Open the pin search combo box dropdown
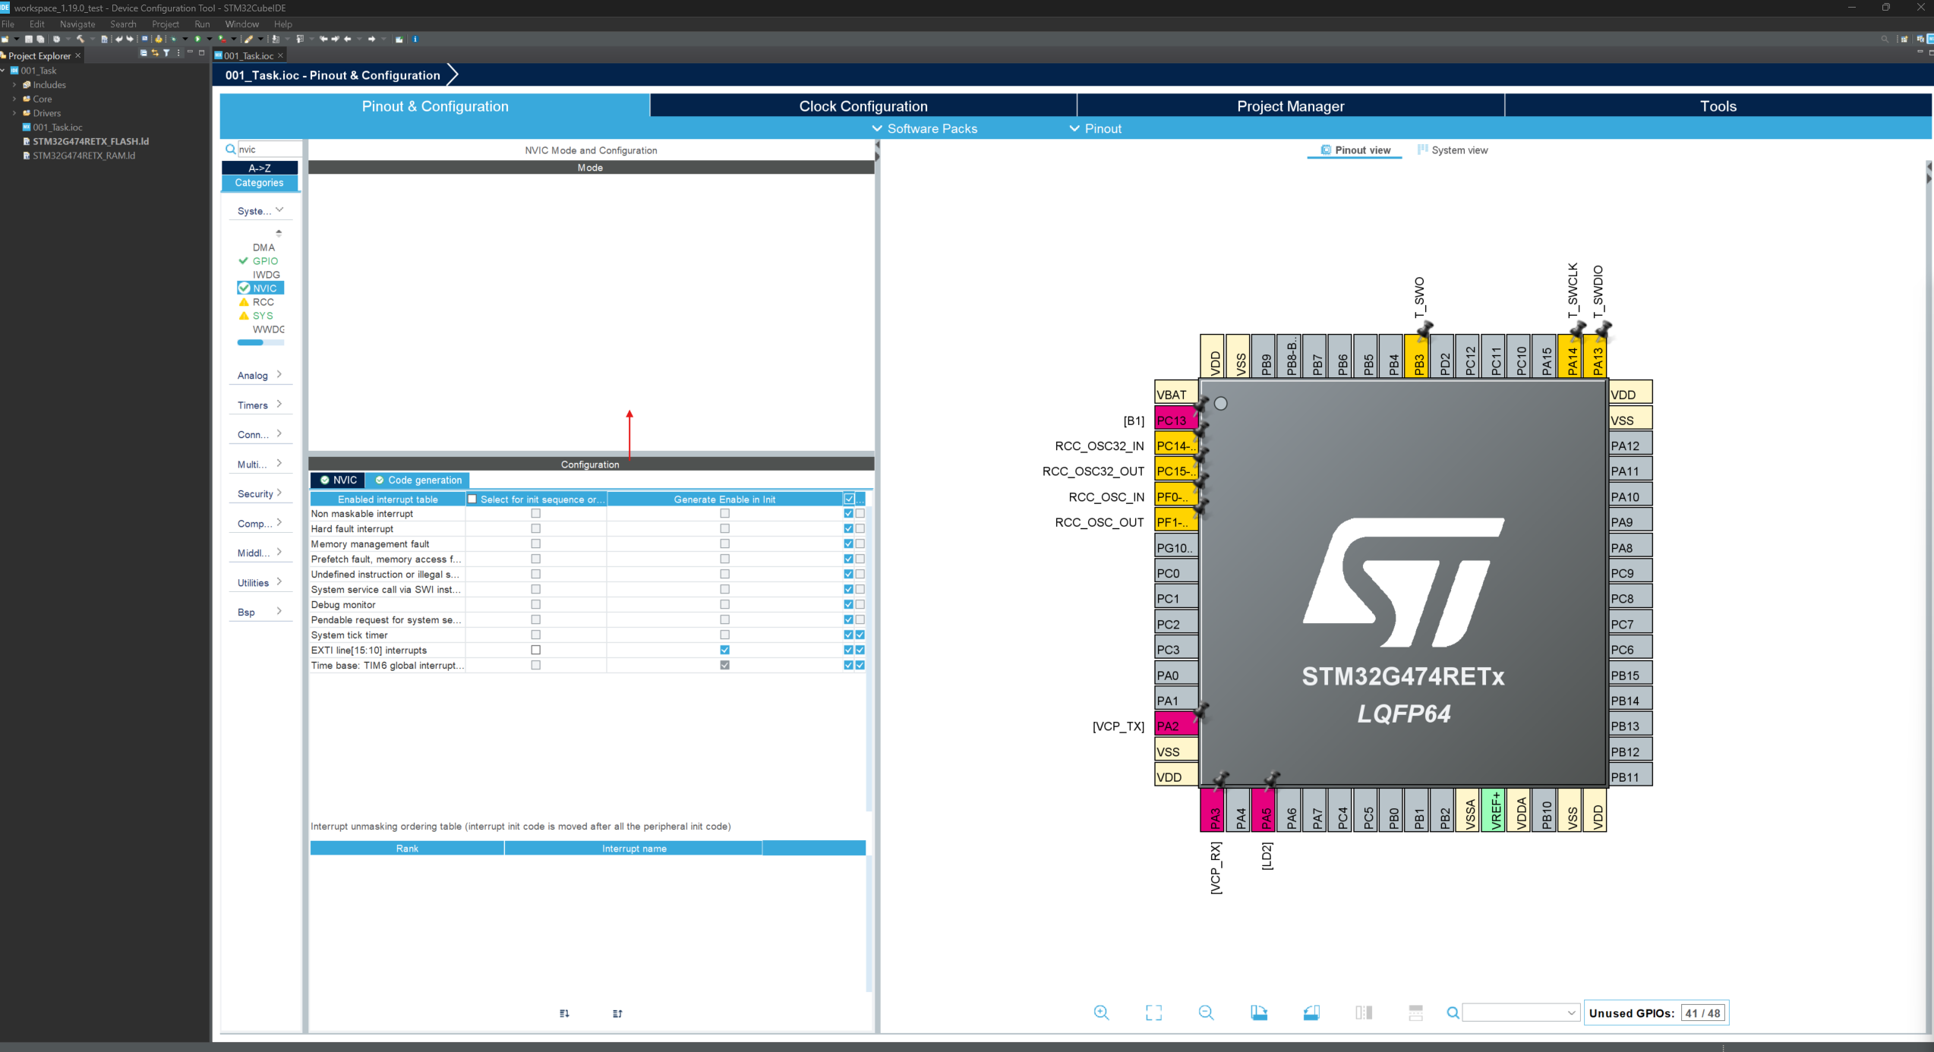 [1571, 1013]
